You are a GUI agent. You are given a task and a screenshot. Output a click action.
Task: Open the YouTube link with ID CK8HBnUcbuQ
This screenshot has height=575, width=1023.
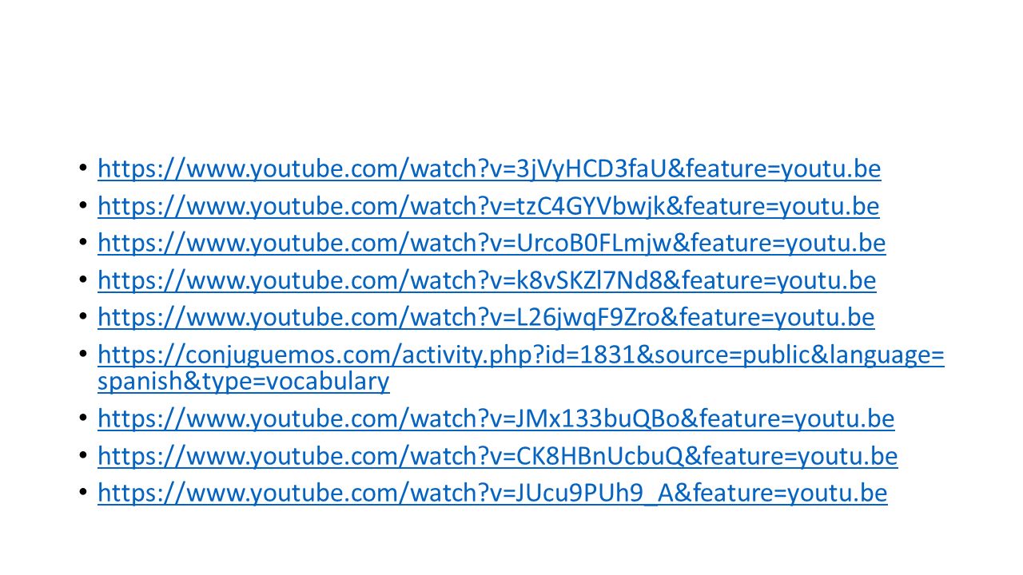498,457
